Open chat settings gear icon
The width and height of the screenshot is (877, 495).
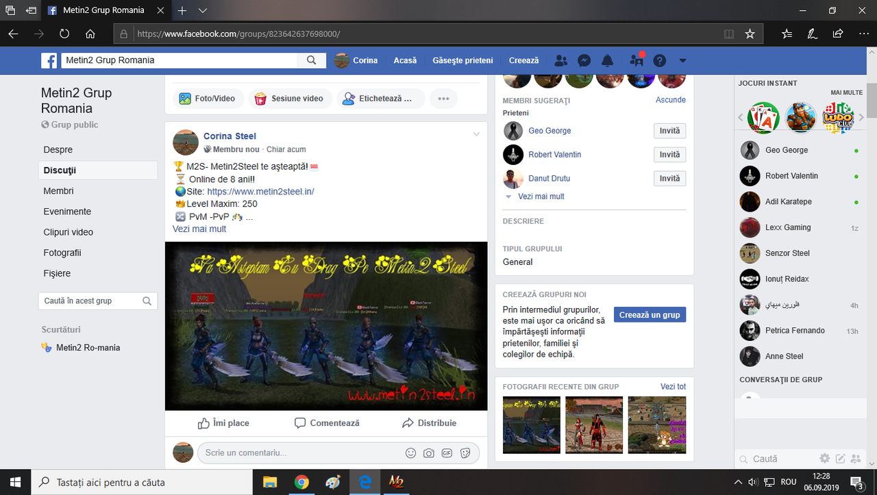coord(824,459)
